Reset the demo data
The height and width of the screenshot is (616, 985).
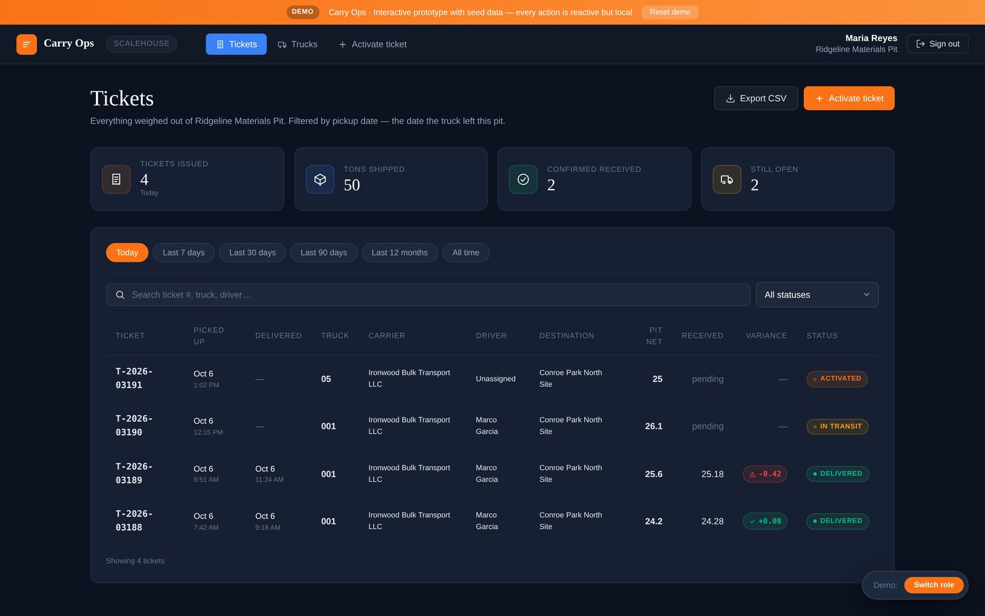tap(670, 12)
